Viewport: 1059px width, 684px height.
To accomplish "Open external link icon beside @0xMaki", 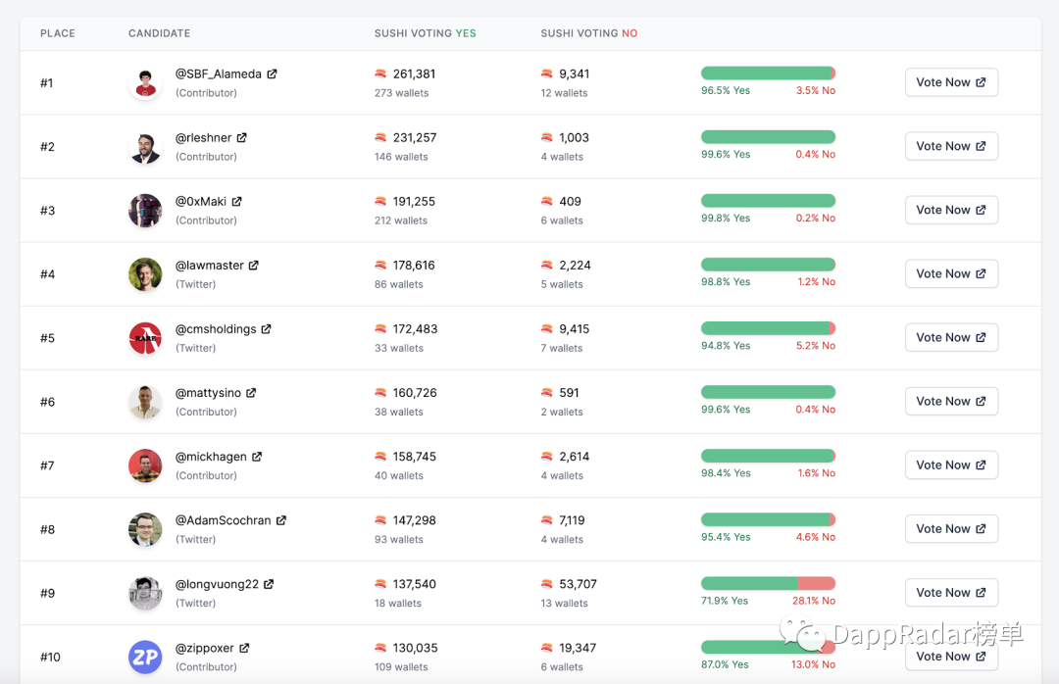I will [236, 201].
